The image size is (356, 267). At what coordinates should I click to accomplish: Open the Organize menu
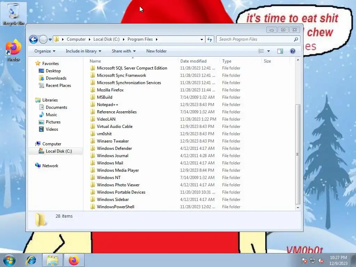(x=45, y=51)
